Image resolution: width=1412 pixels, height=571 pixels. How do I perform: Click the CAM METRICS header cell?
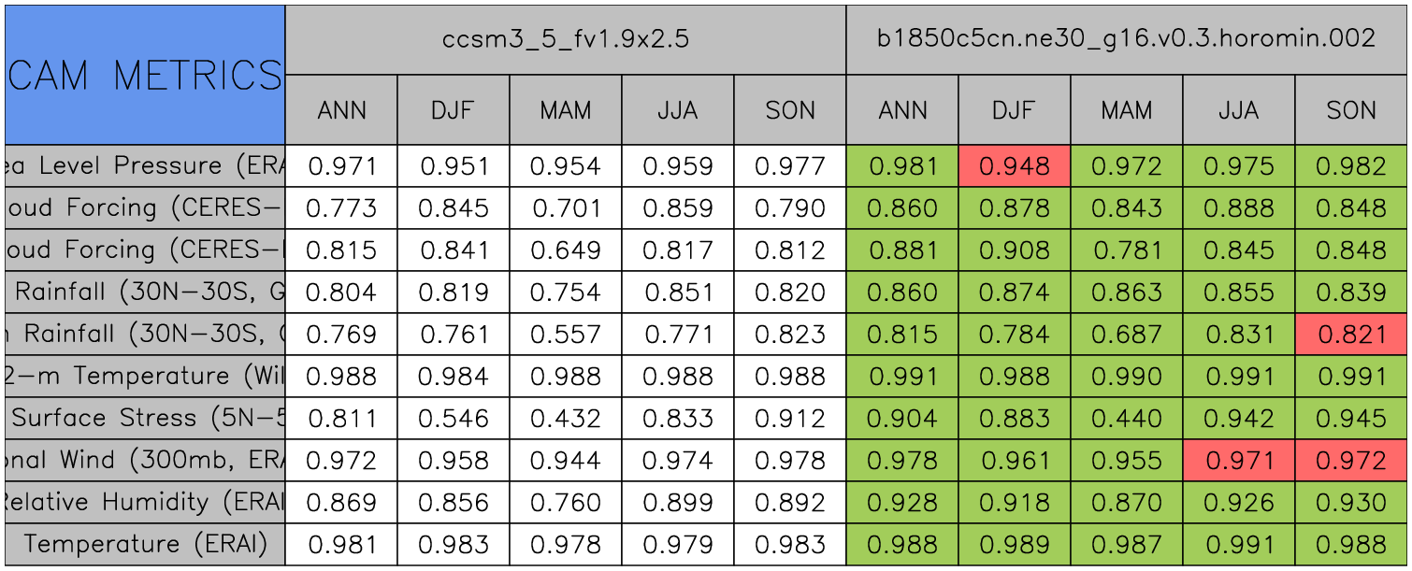click(x=145, y=75)
